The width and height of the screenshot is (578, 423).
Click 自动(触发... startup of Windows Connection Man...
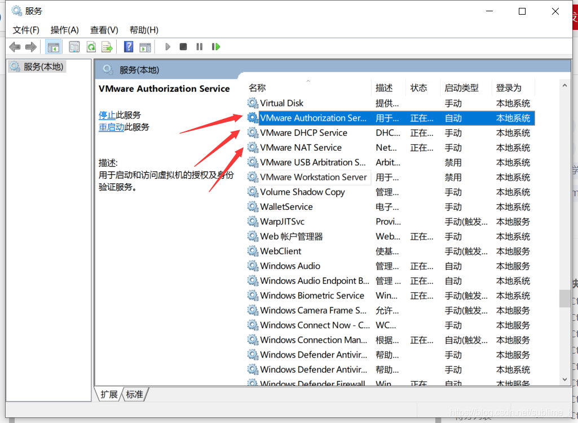[466, 340]
